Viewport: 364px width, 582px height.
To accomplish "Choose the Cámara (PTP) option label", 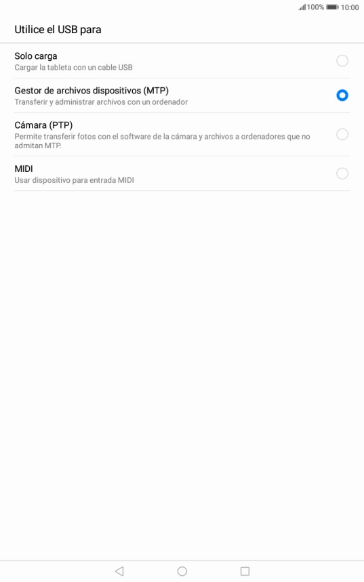I will click(43, 125).
